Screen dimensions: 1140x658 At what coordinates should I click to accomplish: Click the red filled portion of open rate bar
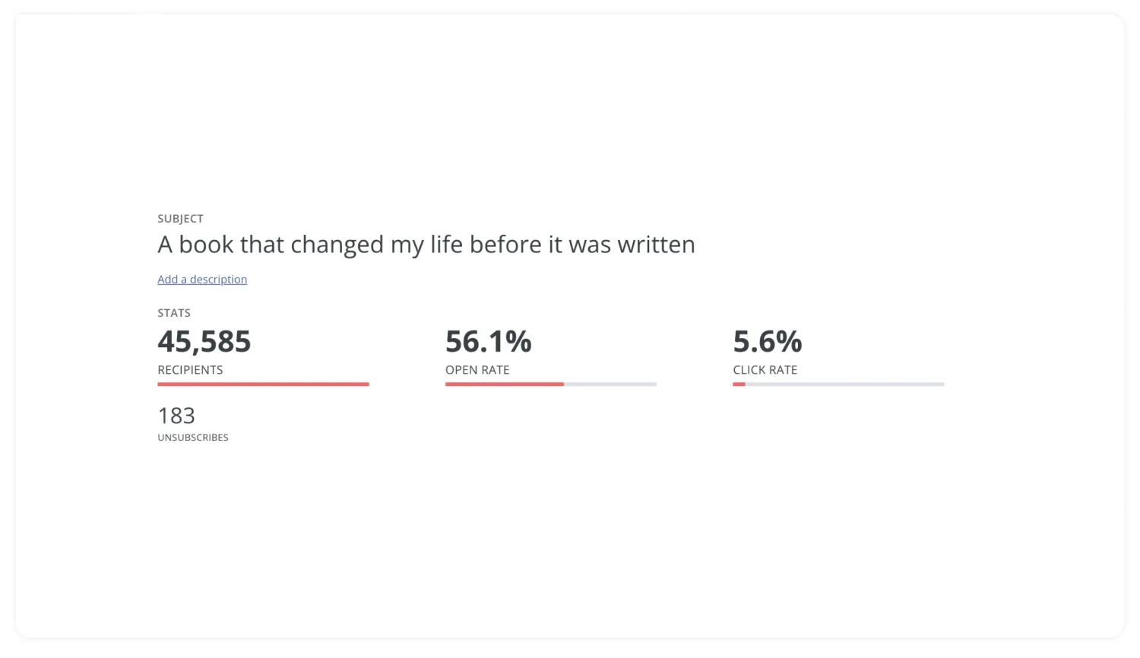(x=505, y=384)
